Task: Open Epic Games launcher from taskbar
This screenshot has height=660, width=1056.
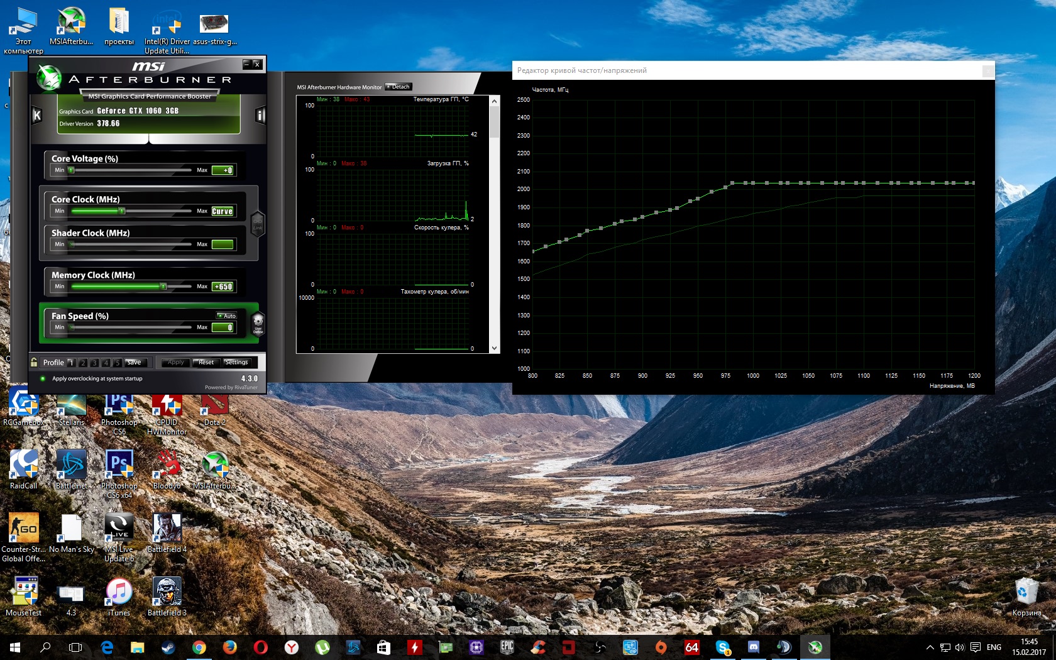Action: coord(507,647)
